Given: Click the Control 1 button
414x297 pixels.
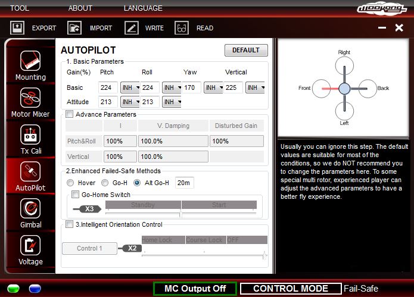Looking at the screenshot, I should (88, 248).
